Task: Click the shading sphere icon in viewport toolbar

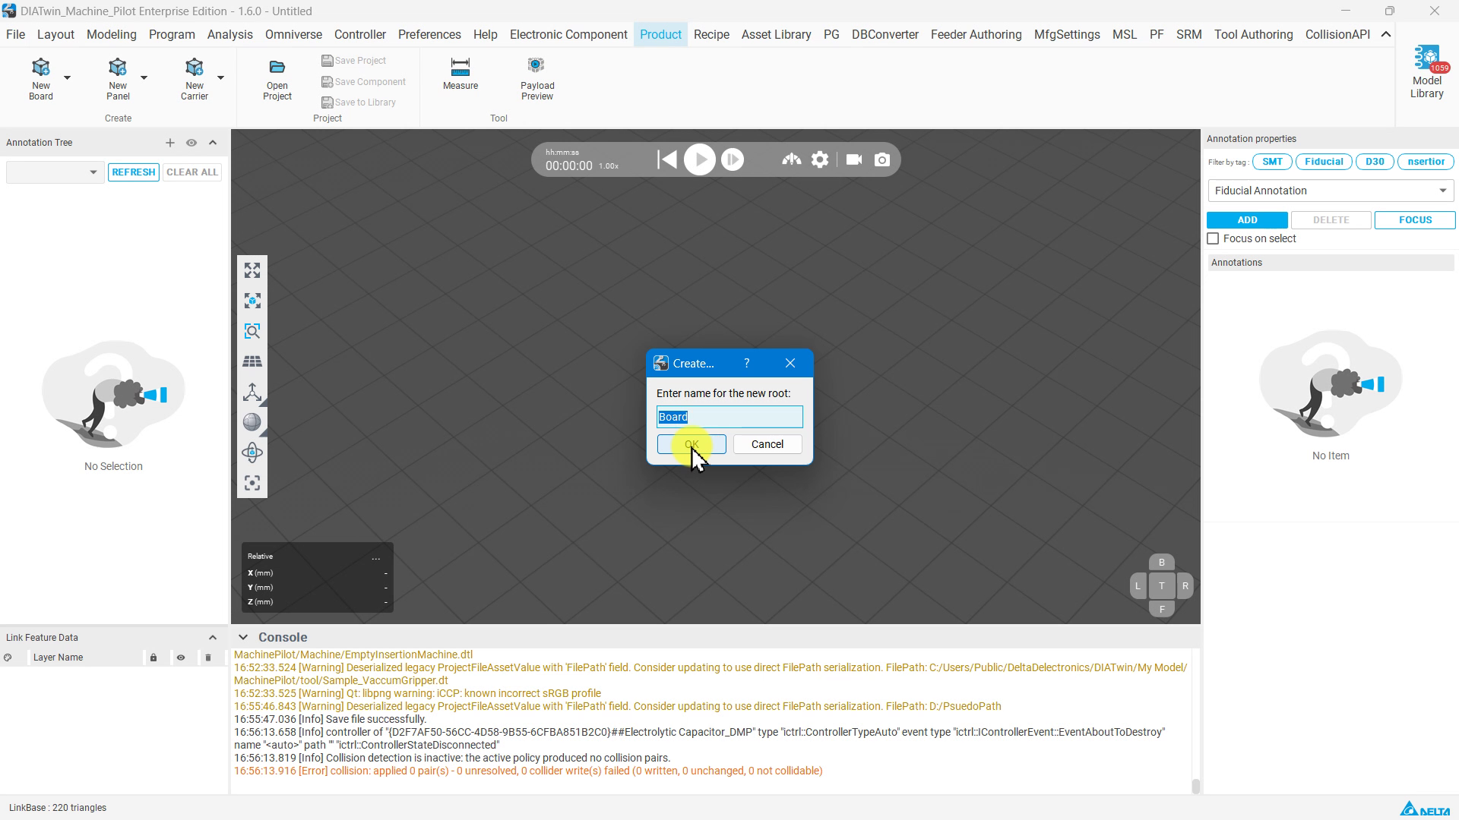Action: pyautogui.click(x=252, y=422)
